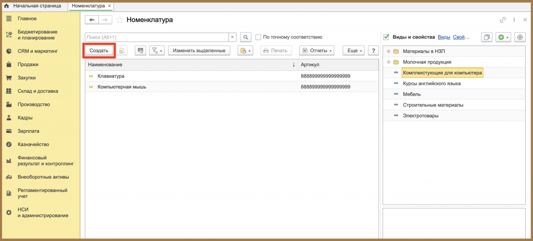
Task: Click the copy item icon next to Создать
Action: [122, 50]
